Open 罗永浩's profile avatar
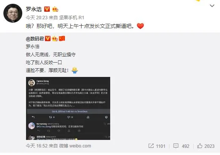 tap(13, 13)
